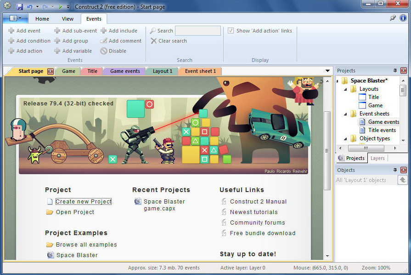Select Title events sheet in project tree
Image resolution: width=411 pixels, height=275 pixels.
(382, 130)
